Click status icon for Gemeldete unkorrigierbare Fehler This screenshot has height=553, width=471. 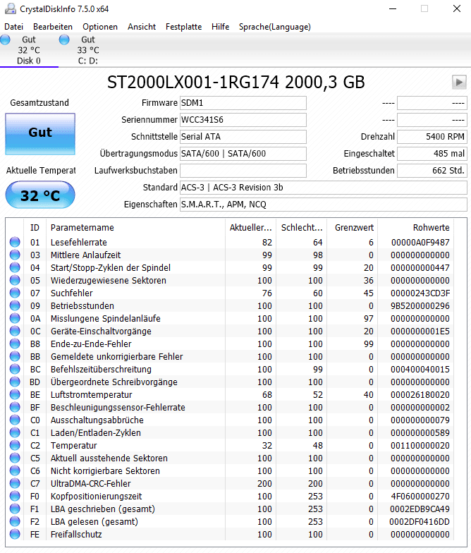coord(15,357)
